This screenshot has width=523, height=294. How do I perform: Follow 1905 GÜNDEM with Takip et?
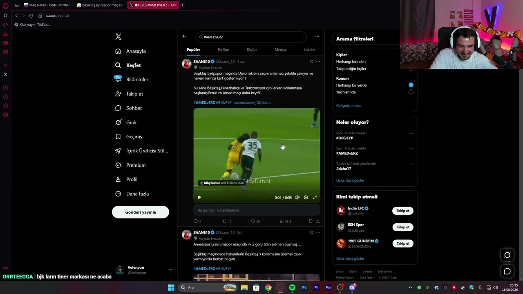403,243
